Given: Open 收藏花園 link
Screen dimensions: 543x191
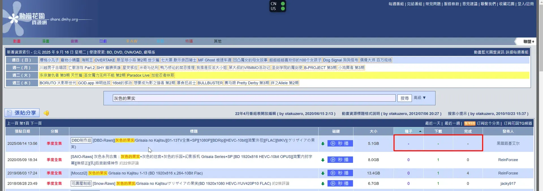Looking at the screenshot, I should tap(507, 4).
